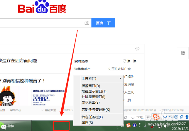The image size is (189, 131).
Task: Click the blue help question icon
Action: pyautogui.click(x=134, y=125)
